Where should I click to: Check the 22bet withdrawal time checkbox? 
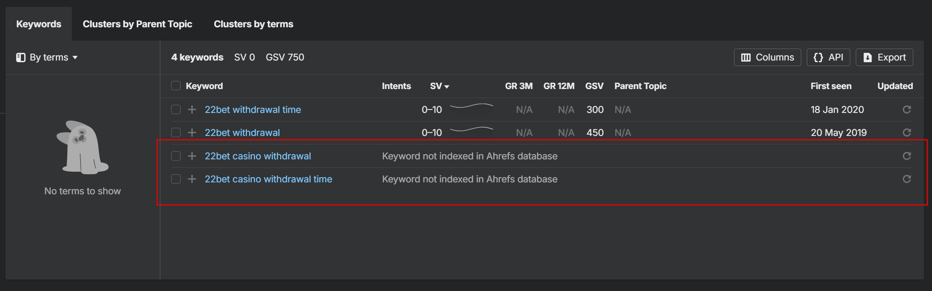click(x=176, y=109)
